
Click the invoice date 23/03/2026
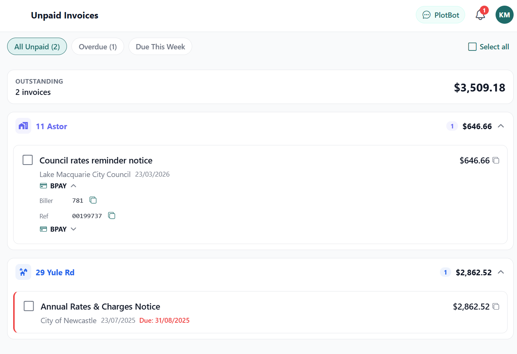point(152,174)
